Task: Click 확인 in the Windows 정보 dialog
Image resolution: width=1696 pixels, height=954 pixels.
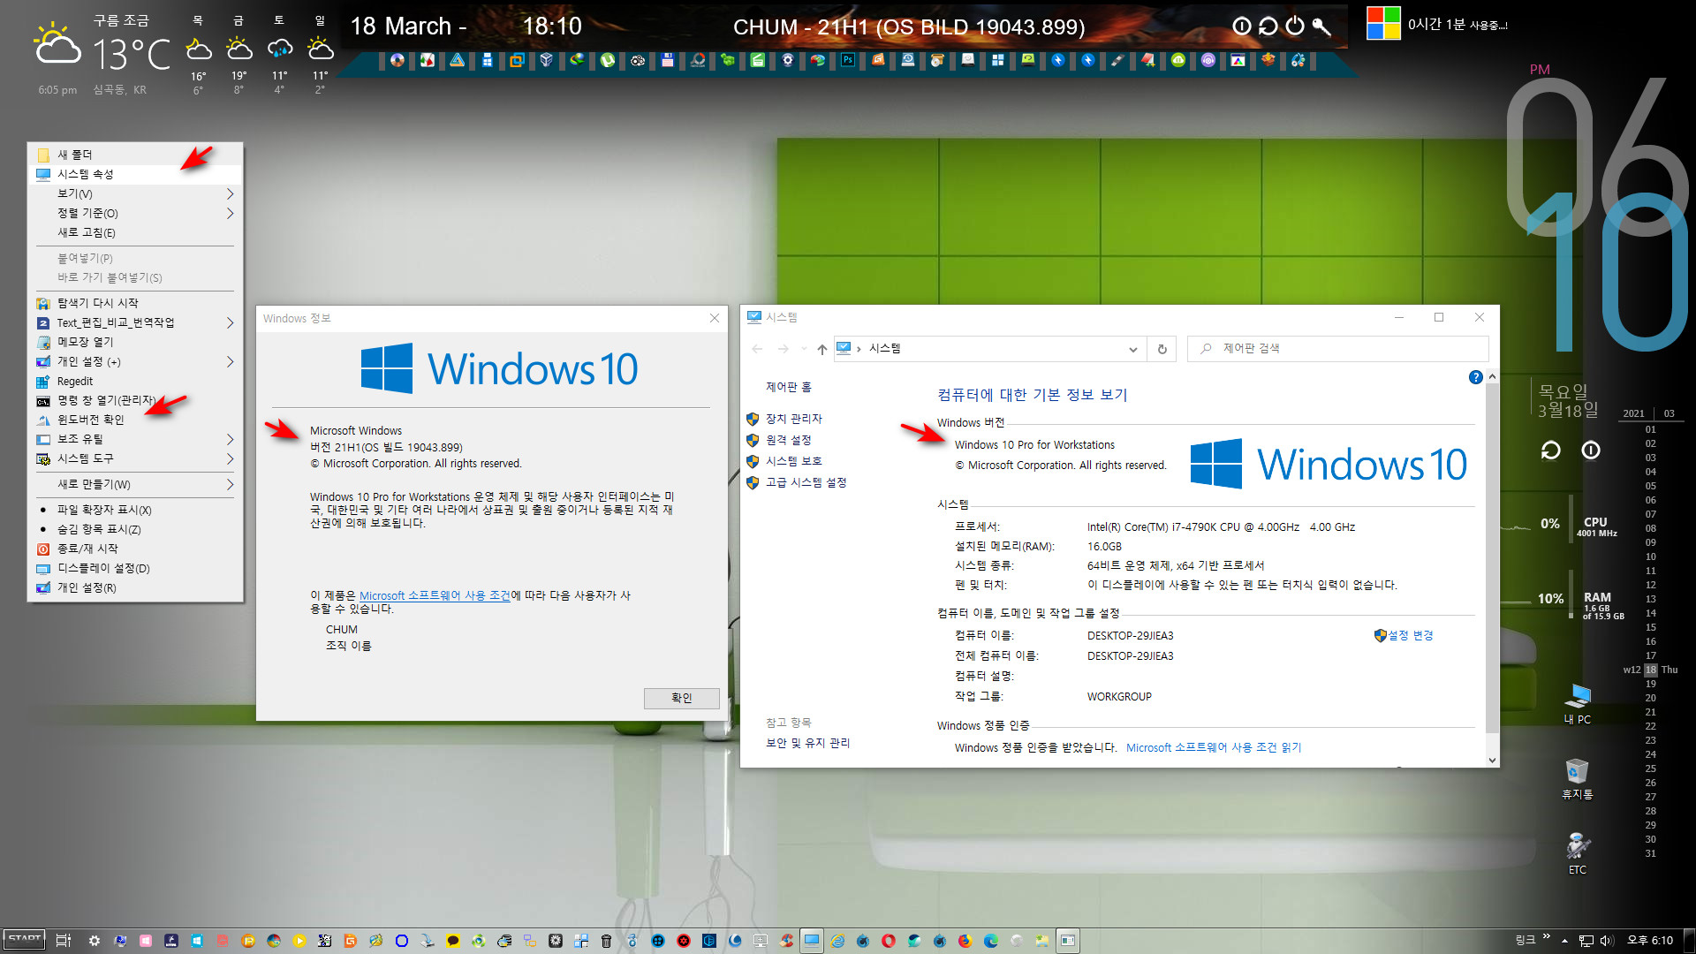Action: (681, 698)
